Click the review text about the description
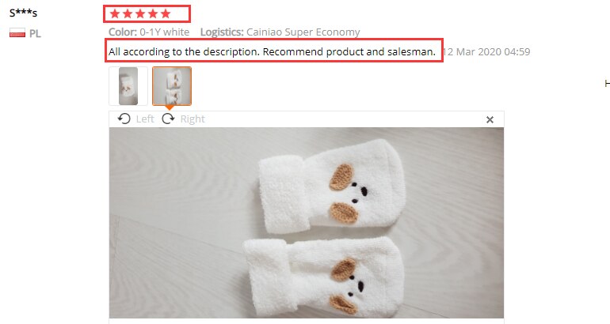Screen dimensions: 610x324 click(x=272, y=51)
